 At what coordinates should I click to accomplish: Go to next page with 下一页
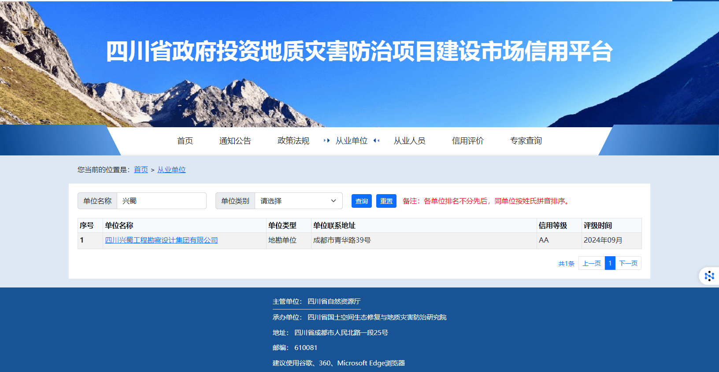[628, 263]
